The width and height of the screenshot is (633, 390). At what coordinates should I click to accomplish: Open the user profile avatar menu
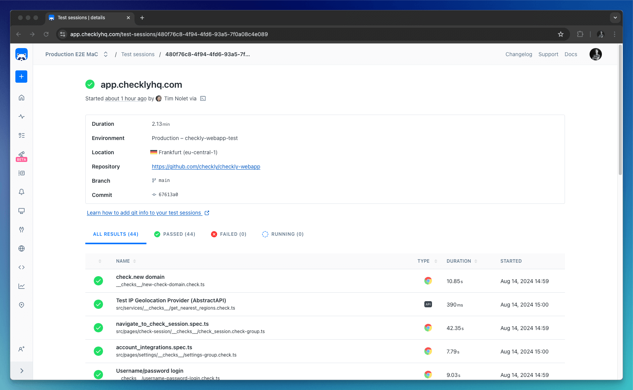(x=595, y=54)
